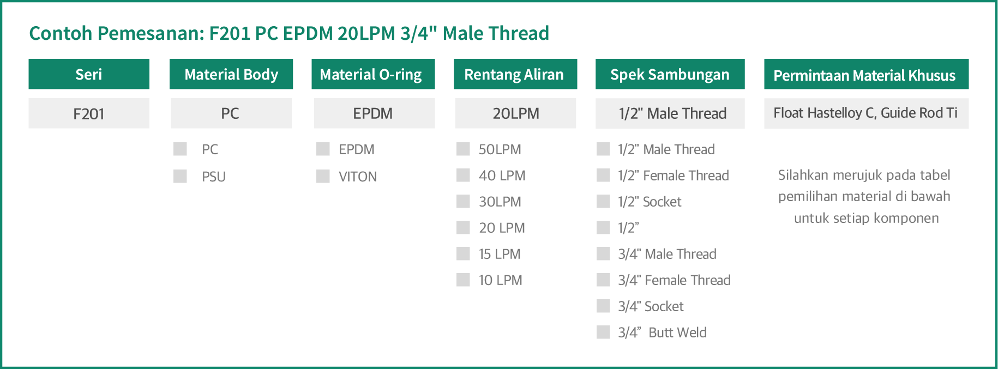Check 1/2" Female Thread option
Image resolution: width=998 pixels, height=369 pixels.
(603, 175)
